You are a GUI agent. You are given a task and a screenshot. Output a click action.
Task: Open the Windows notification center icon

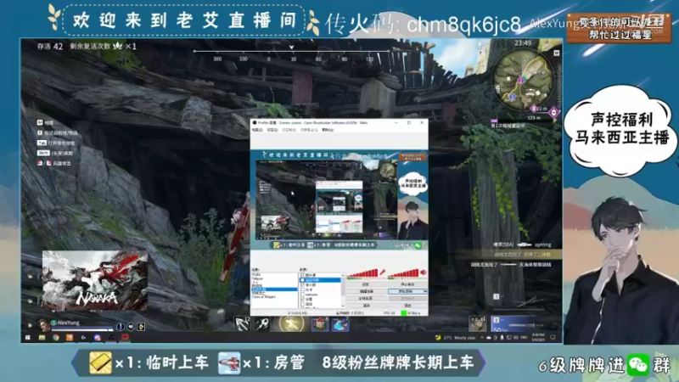553,337
